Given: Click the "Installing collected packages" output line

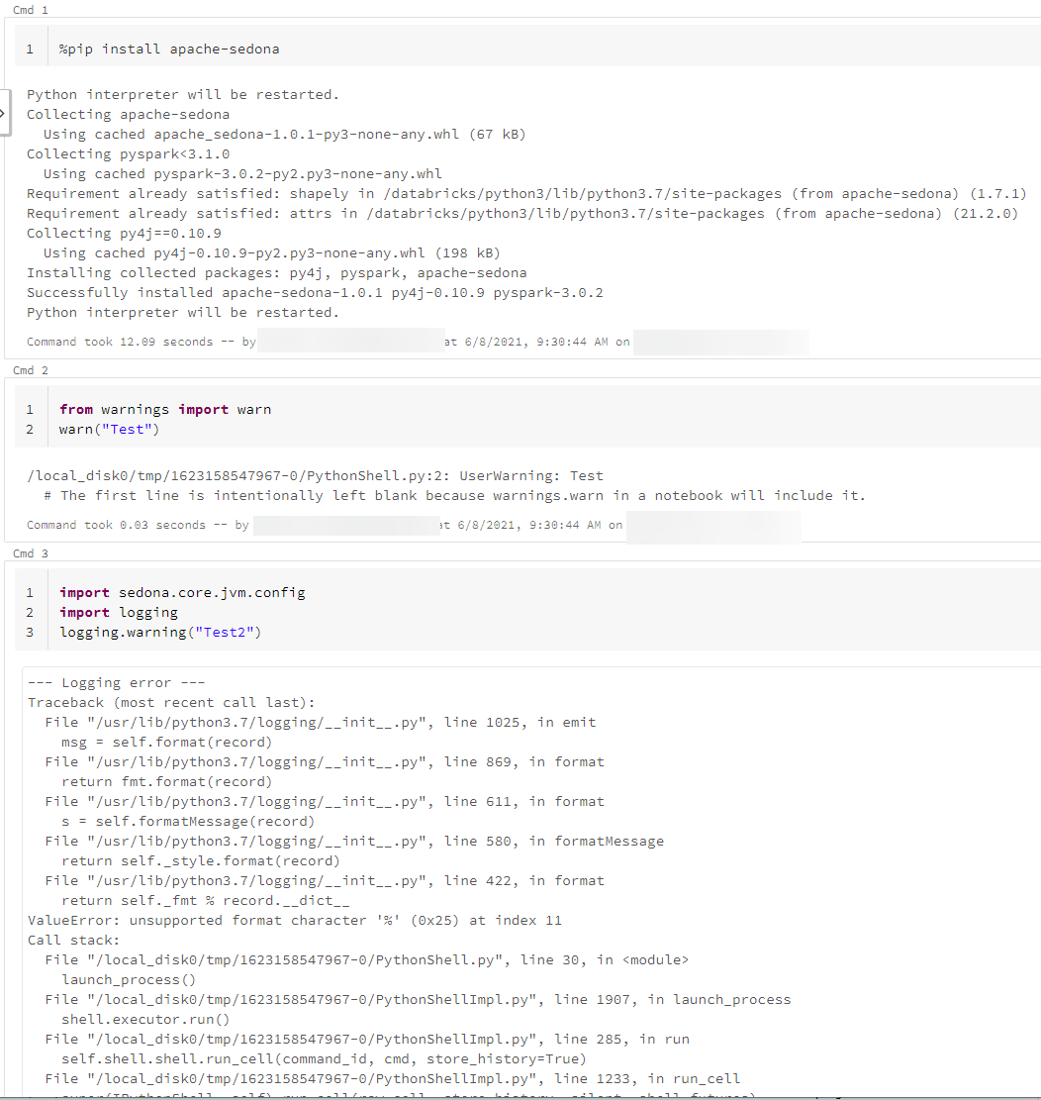Looking at the screenshot, I should [277, 273].
